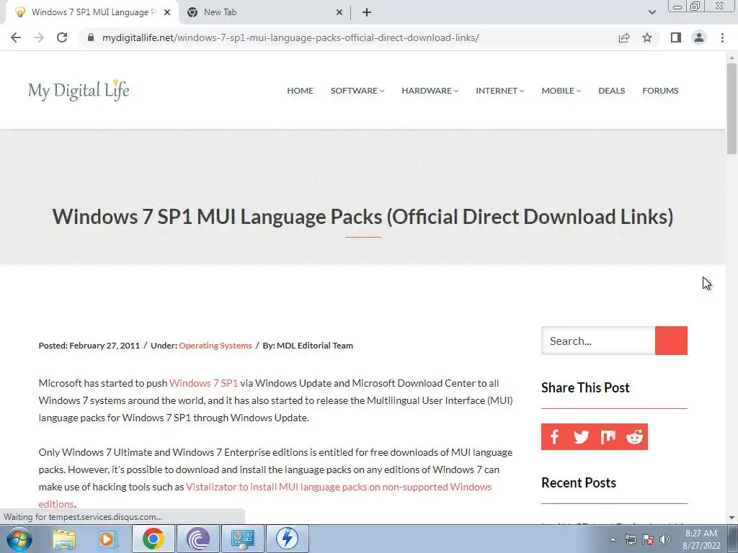Open FORUMS in site navigation
The image size is (738, 553).
[x=660, y=90]
